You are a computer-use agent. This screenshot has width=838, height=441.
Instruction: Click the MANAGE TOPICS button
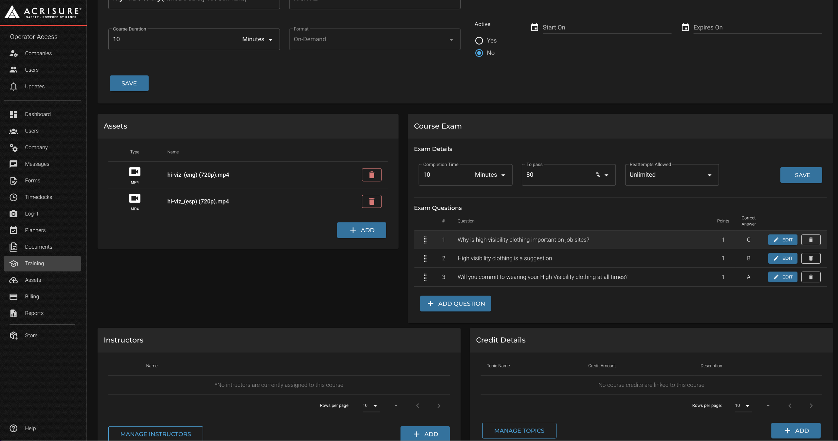(519, 431)
